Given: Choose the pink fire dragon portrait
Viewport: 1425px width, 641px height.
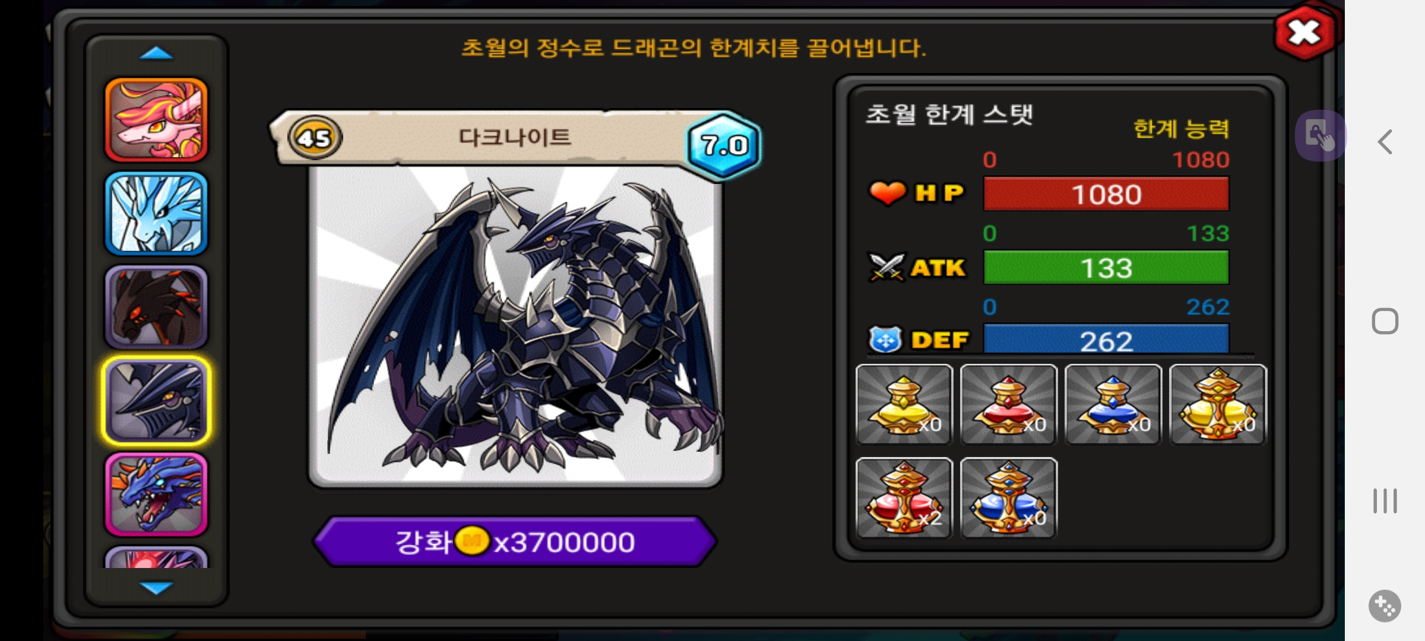Looking at the screenshot, I should 156,120.
